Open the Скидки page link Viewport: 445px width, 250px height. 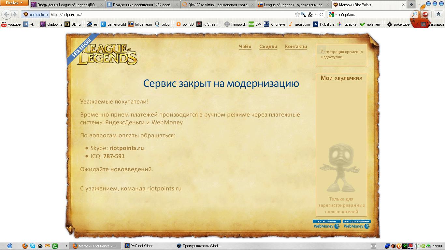pos(268,47)
